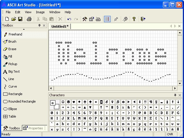Open the View menu
Screen dimensions: 184x138
pos(28,12)
